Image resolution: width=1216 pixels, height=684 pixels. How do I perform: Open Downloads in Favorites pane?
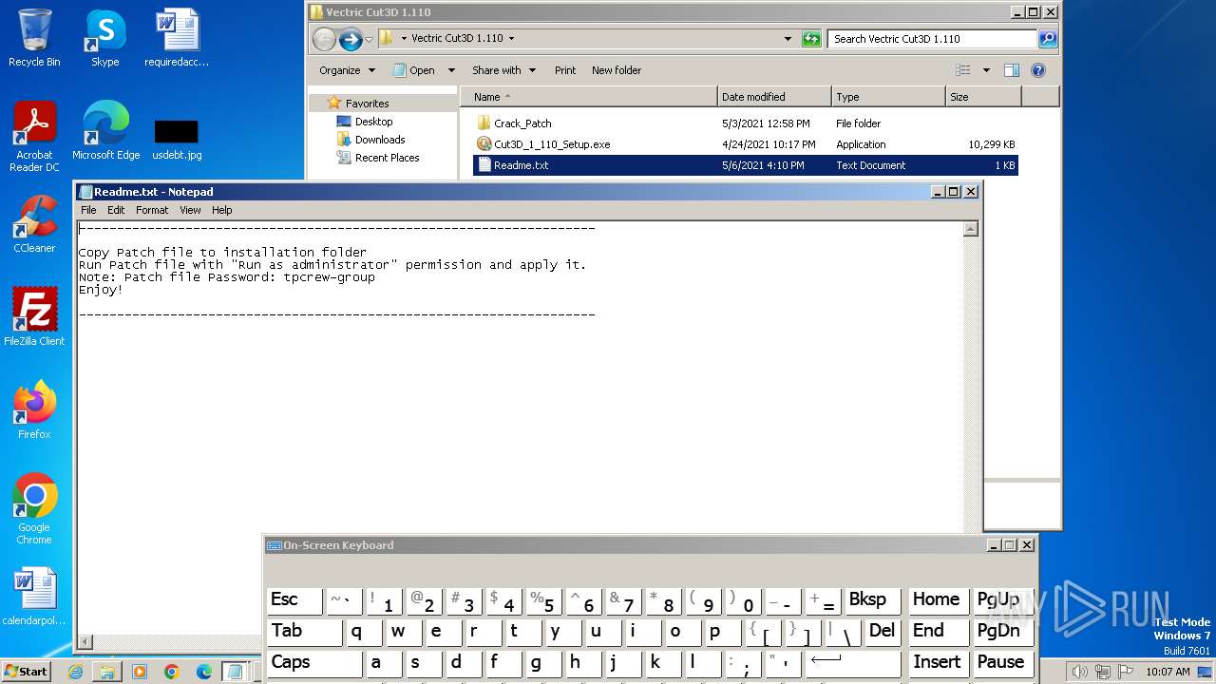pos(380,140)
